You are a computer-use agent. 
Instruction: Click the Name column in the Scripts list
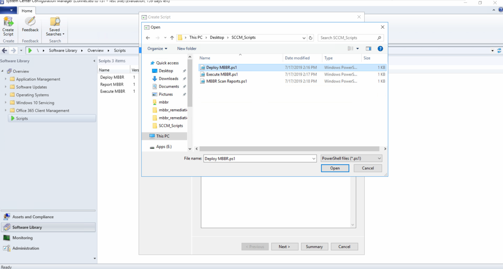[x=114, y=70]
